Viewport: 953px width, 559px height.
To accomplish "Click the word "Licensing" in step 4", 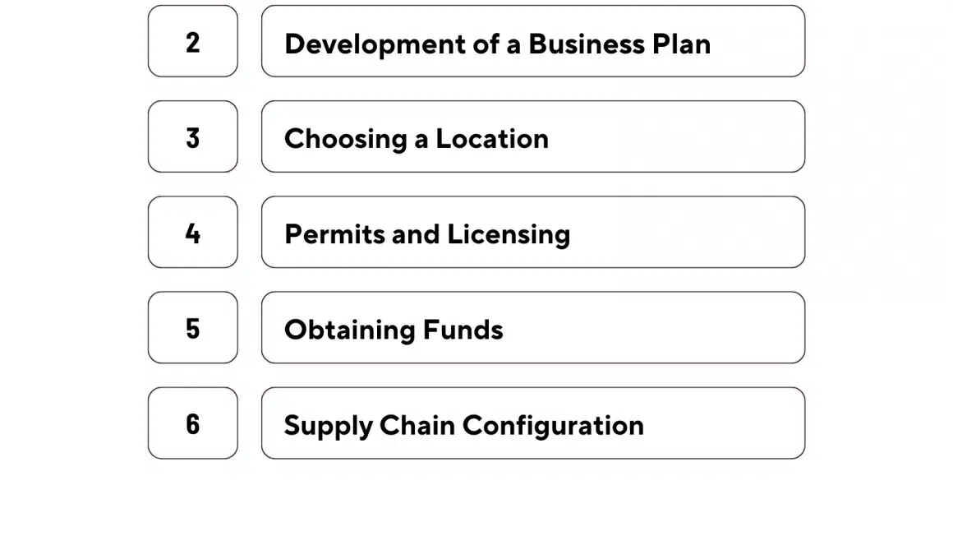I will [x=508, y=234].
